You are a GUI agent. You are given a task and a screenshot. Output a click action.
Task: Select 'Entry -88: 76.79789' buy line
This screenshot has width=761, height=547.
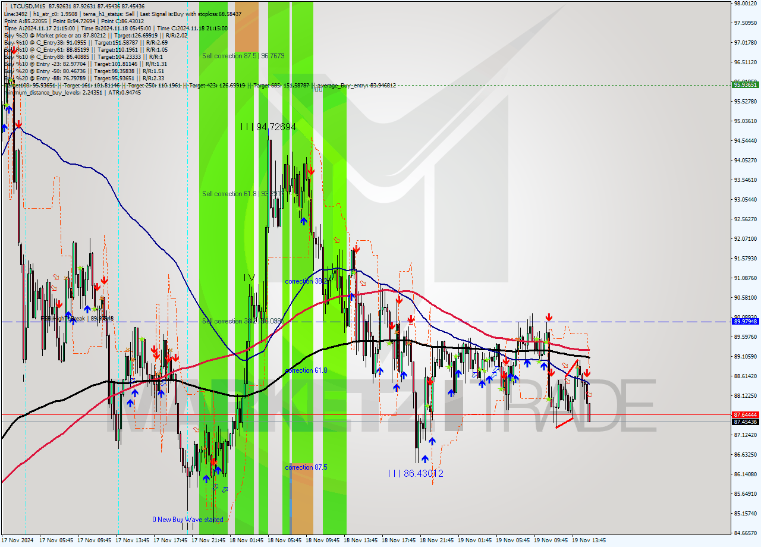click(x=85, y=78)
